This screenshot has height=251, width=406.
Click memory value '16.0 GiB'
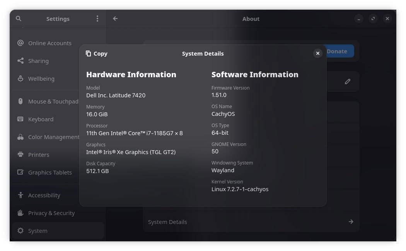point(97,114)
